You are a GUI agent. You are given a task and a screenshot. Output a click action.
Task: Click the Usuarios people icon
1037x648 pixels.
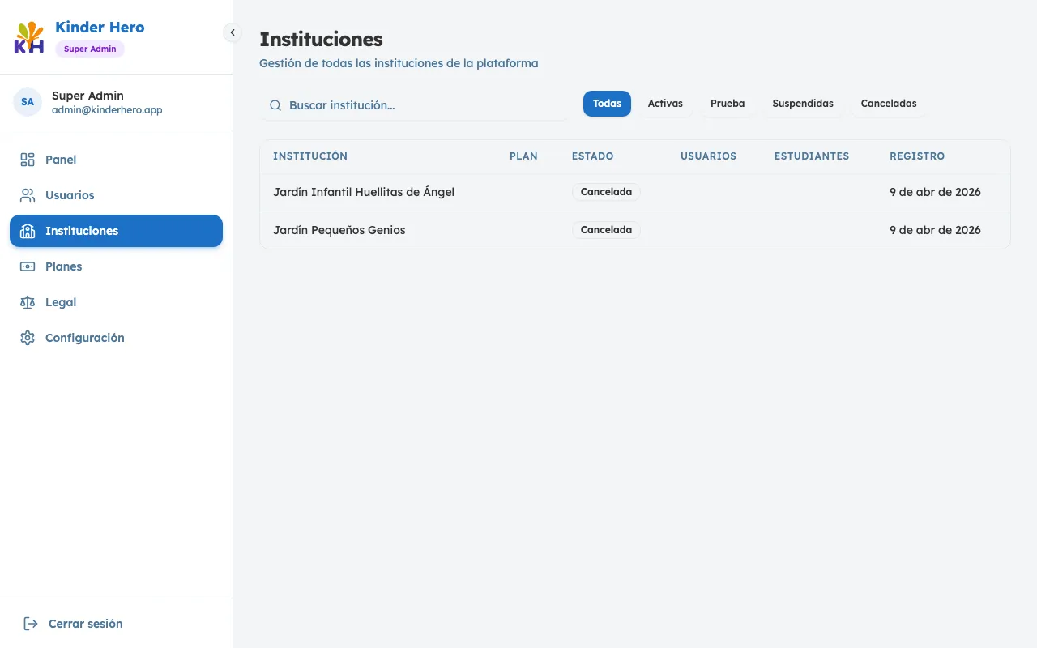(x=28, y=195)
